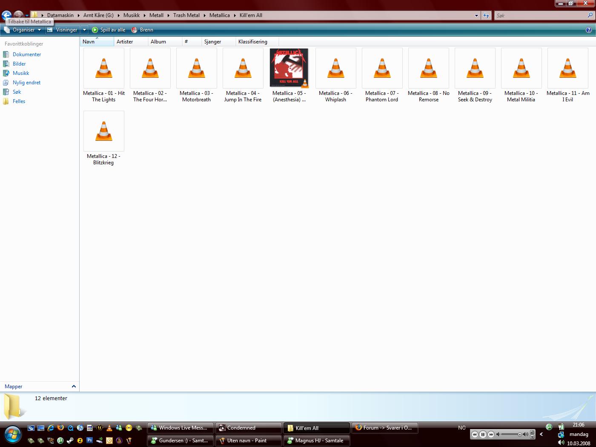Image resolution: width=596 pixels, height=447 pixels.
Task: Select the Whiplash track file
Action: (335, 75)
